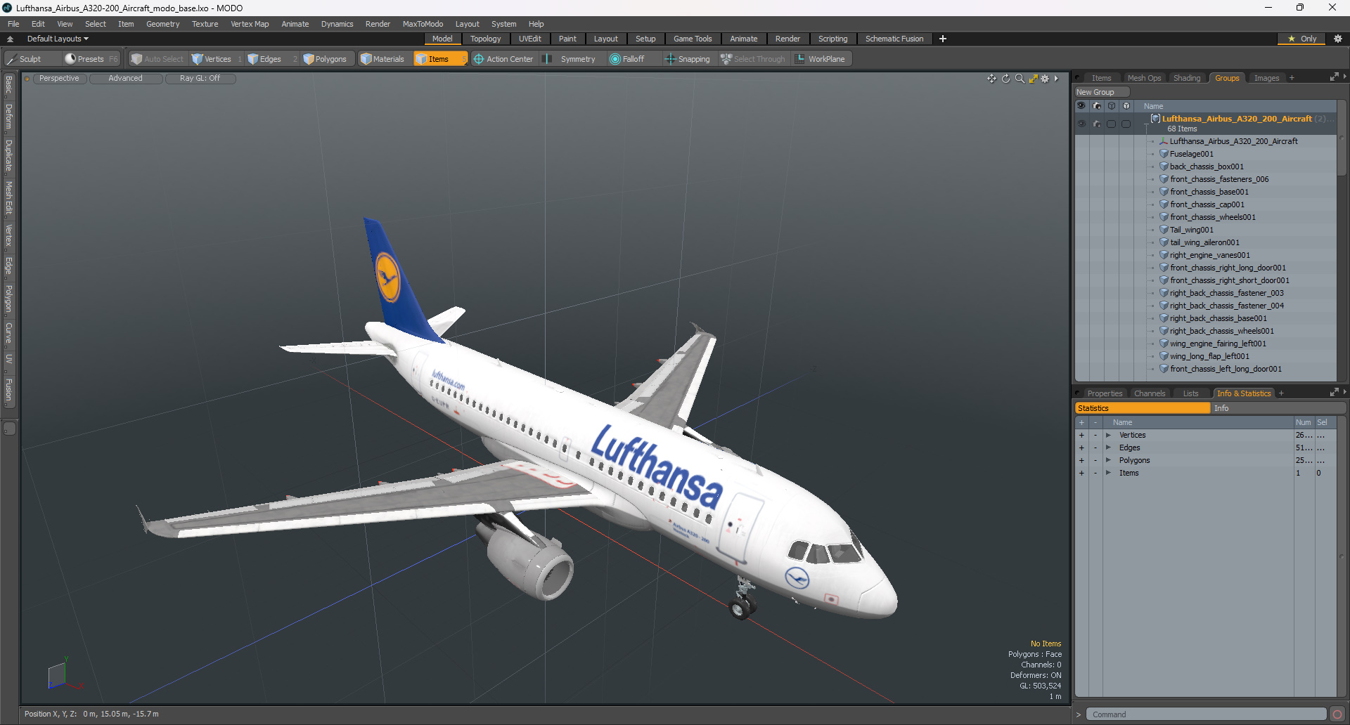Click plus button on Vertices row
This screenshot has height=725, width=1350.
(x=1081, y=436)
